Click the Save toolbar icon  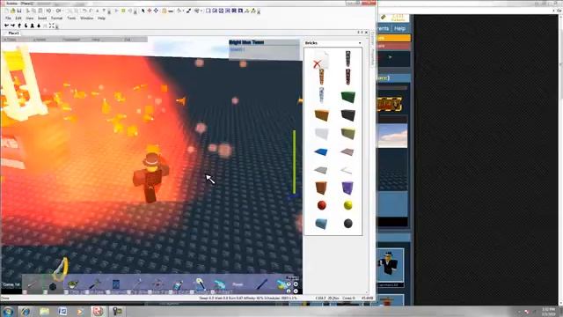[19, 11]
